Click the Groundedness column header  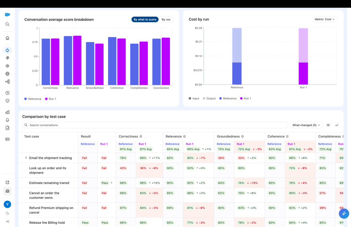click(228, 137)
